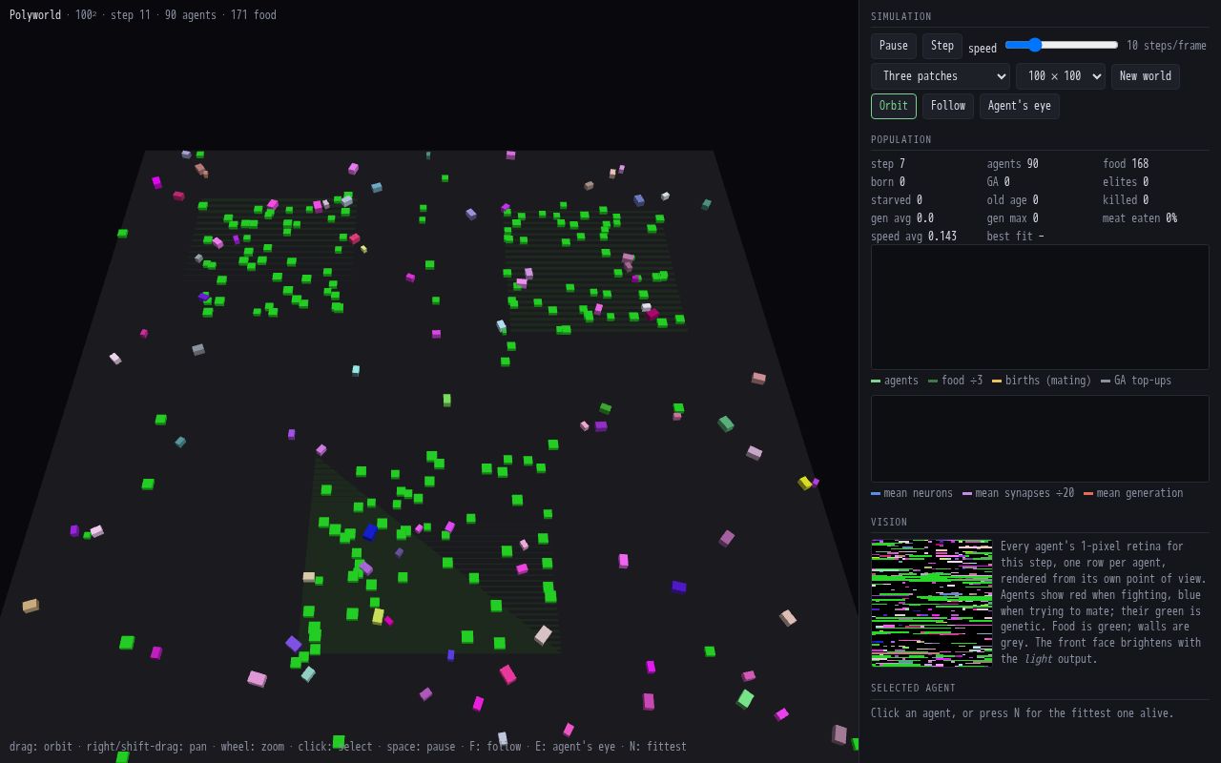Click the vision retina thumbnail

click(931, 603)
